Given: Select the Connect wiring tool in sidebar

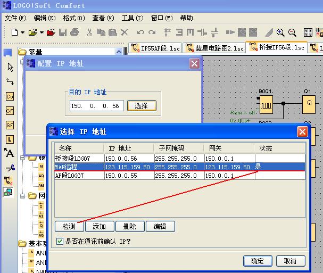Looking at the screenshot, I should click(x=10, y=82).
